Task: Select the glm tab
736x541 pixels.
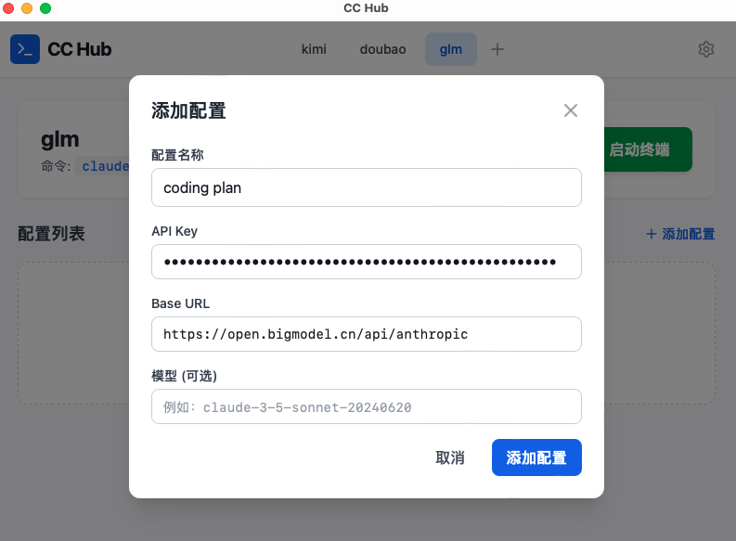Action: tap(450, 49)
